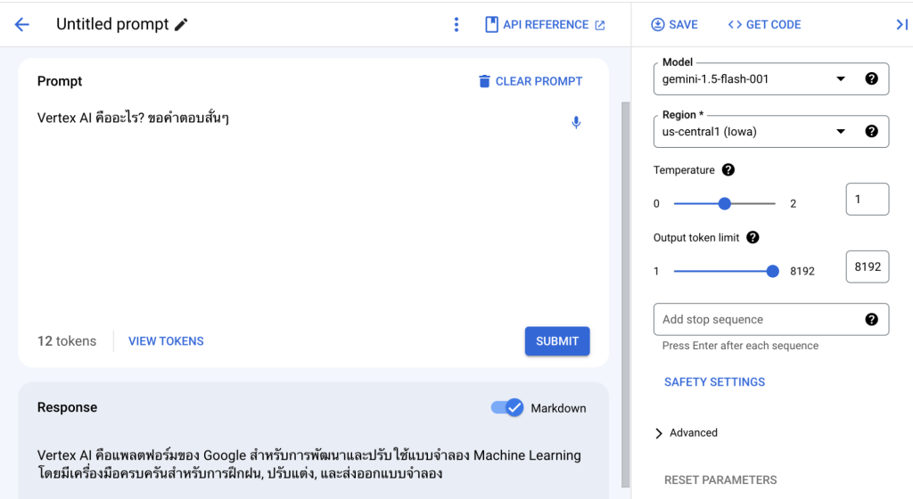Show help for Output token limit
Image resolution: width=913 pixels, height=499 pixels.
753,237
